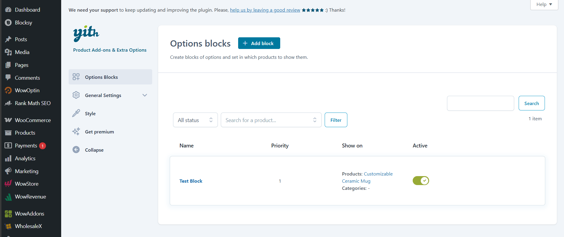Click the Products archive icon

tap(8, 133)
